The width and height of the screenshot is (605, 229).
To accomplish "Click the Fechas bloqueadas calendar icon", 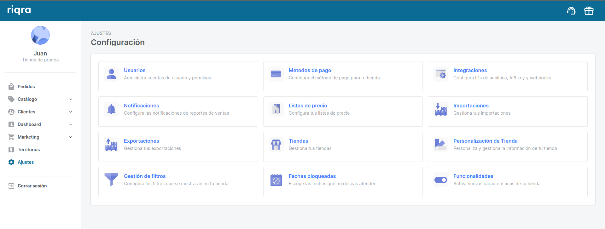I will (x=276, y=180).
